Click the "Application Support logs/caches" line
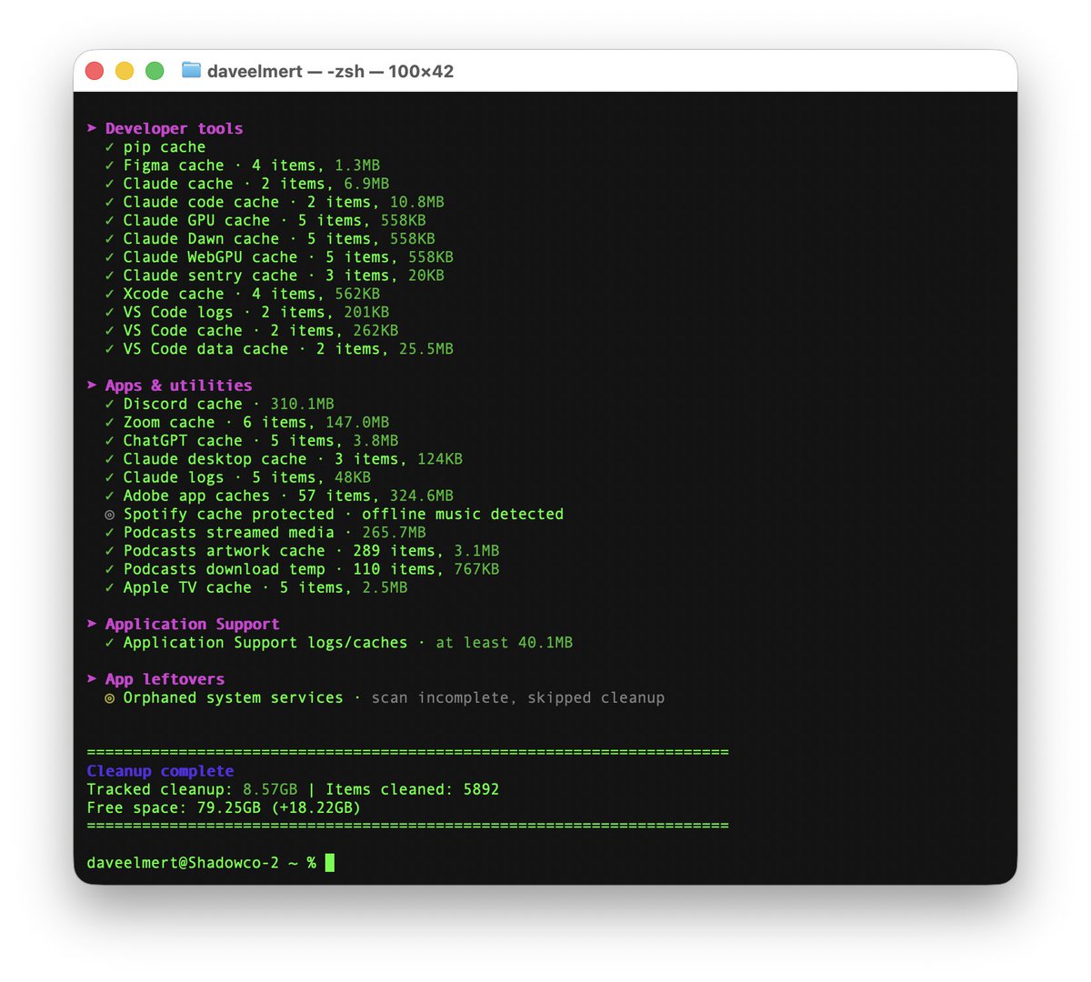The image size is (1091, 982). pos(339,643)
